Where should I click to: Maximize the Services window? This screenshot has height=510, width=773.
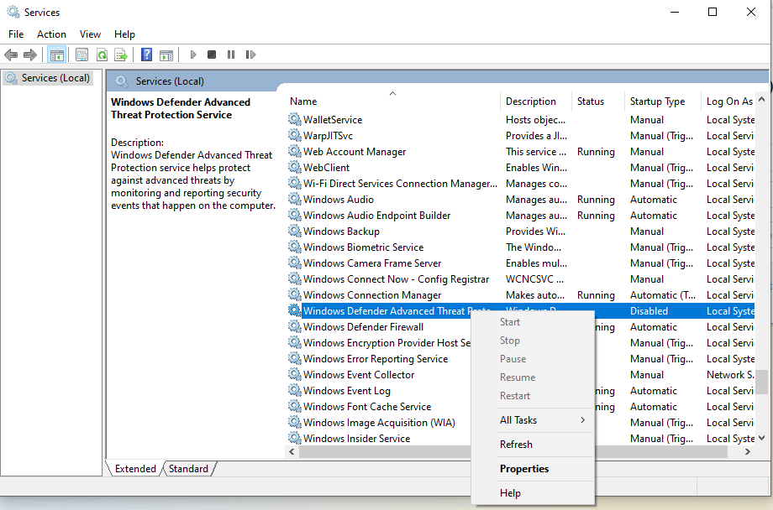pyautogui.click(x=713, y=12)
